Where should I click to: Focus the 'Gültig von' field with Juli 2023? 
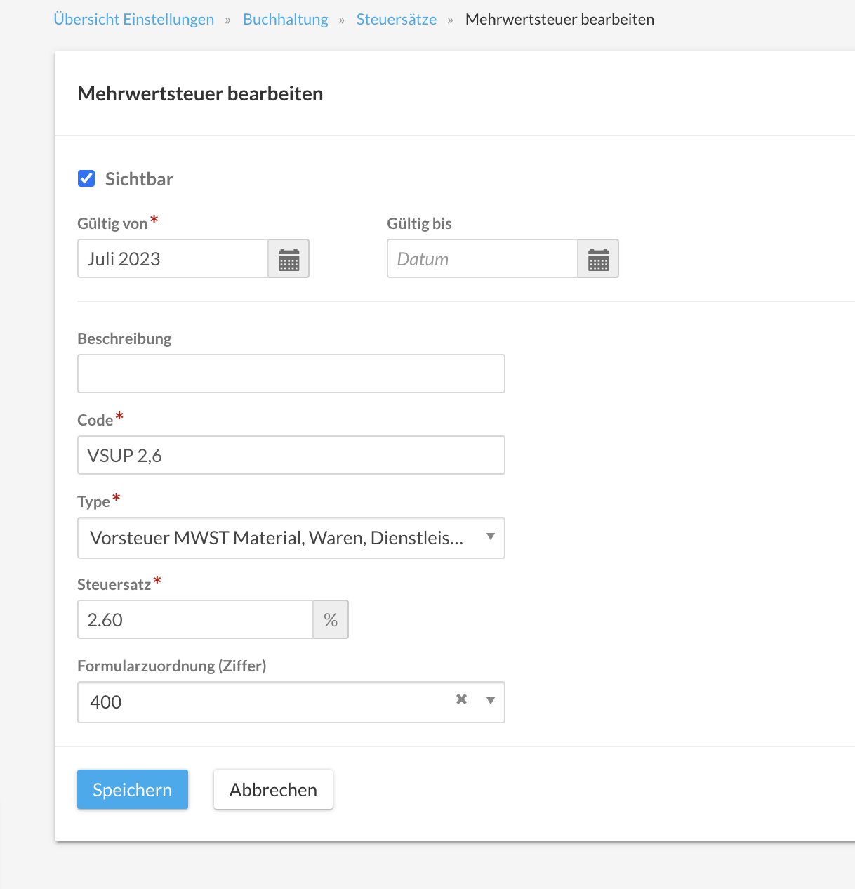(x=173, y=259)
